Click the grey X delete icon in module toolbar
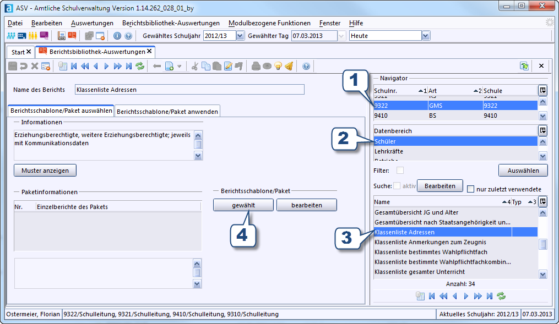559x324 pixels. (x=35, y=66)
